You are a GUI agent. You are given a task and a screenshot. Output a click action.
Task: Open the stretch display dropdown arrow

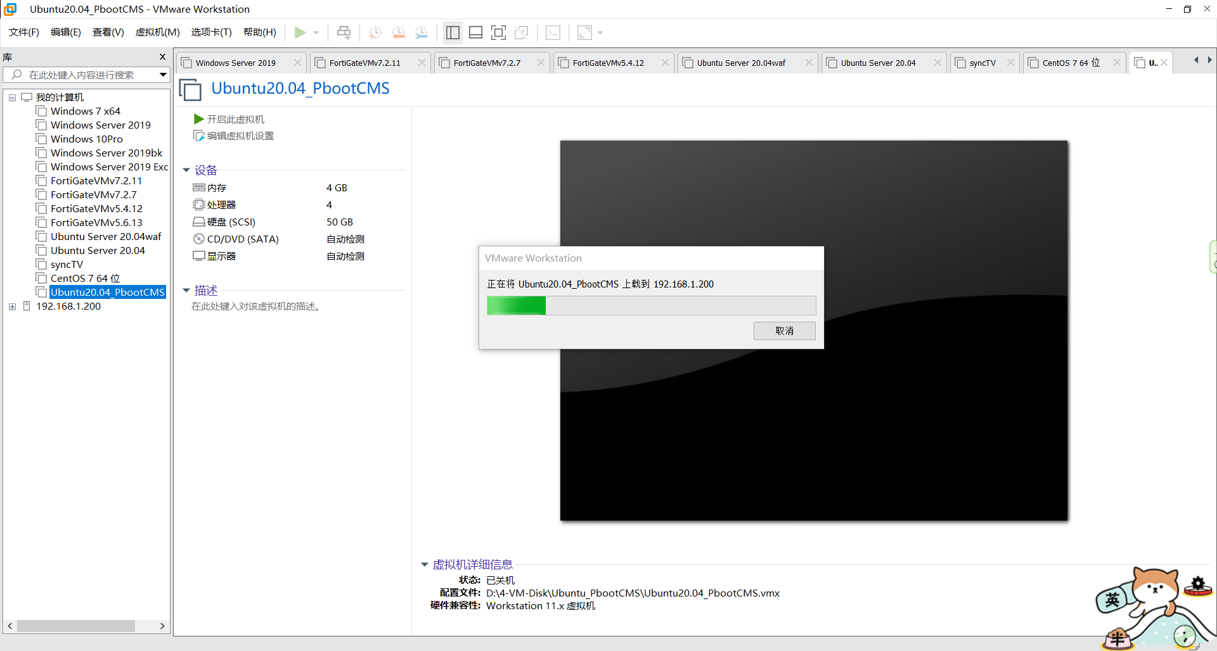[600, 32]
